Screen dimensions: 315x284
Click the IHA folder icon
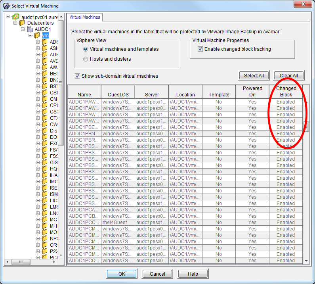(x=45, y=175)
